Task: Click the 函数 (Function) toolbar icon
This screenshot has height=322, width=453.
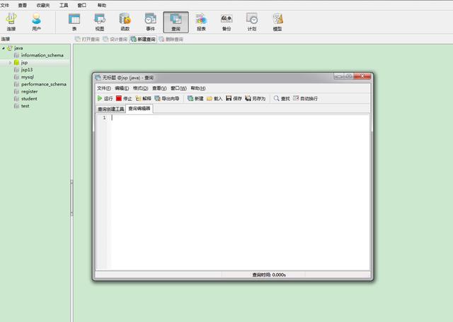Action: [x=125, y=22]
